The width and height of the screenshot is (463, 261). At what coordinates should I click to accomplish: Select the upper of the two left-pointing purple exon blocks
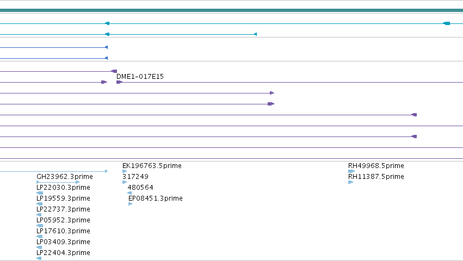[x=414, y=115]
